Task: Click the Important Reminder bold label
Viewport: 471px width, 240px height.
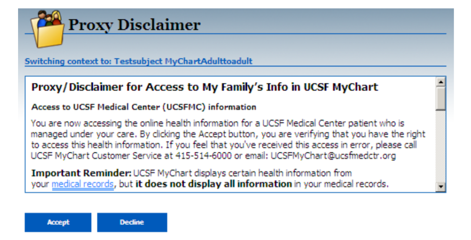Action: [81, 173]
